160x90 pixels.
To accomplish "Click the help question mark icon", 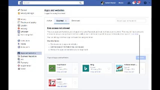I will tap(145, 3).
